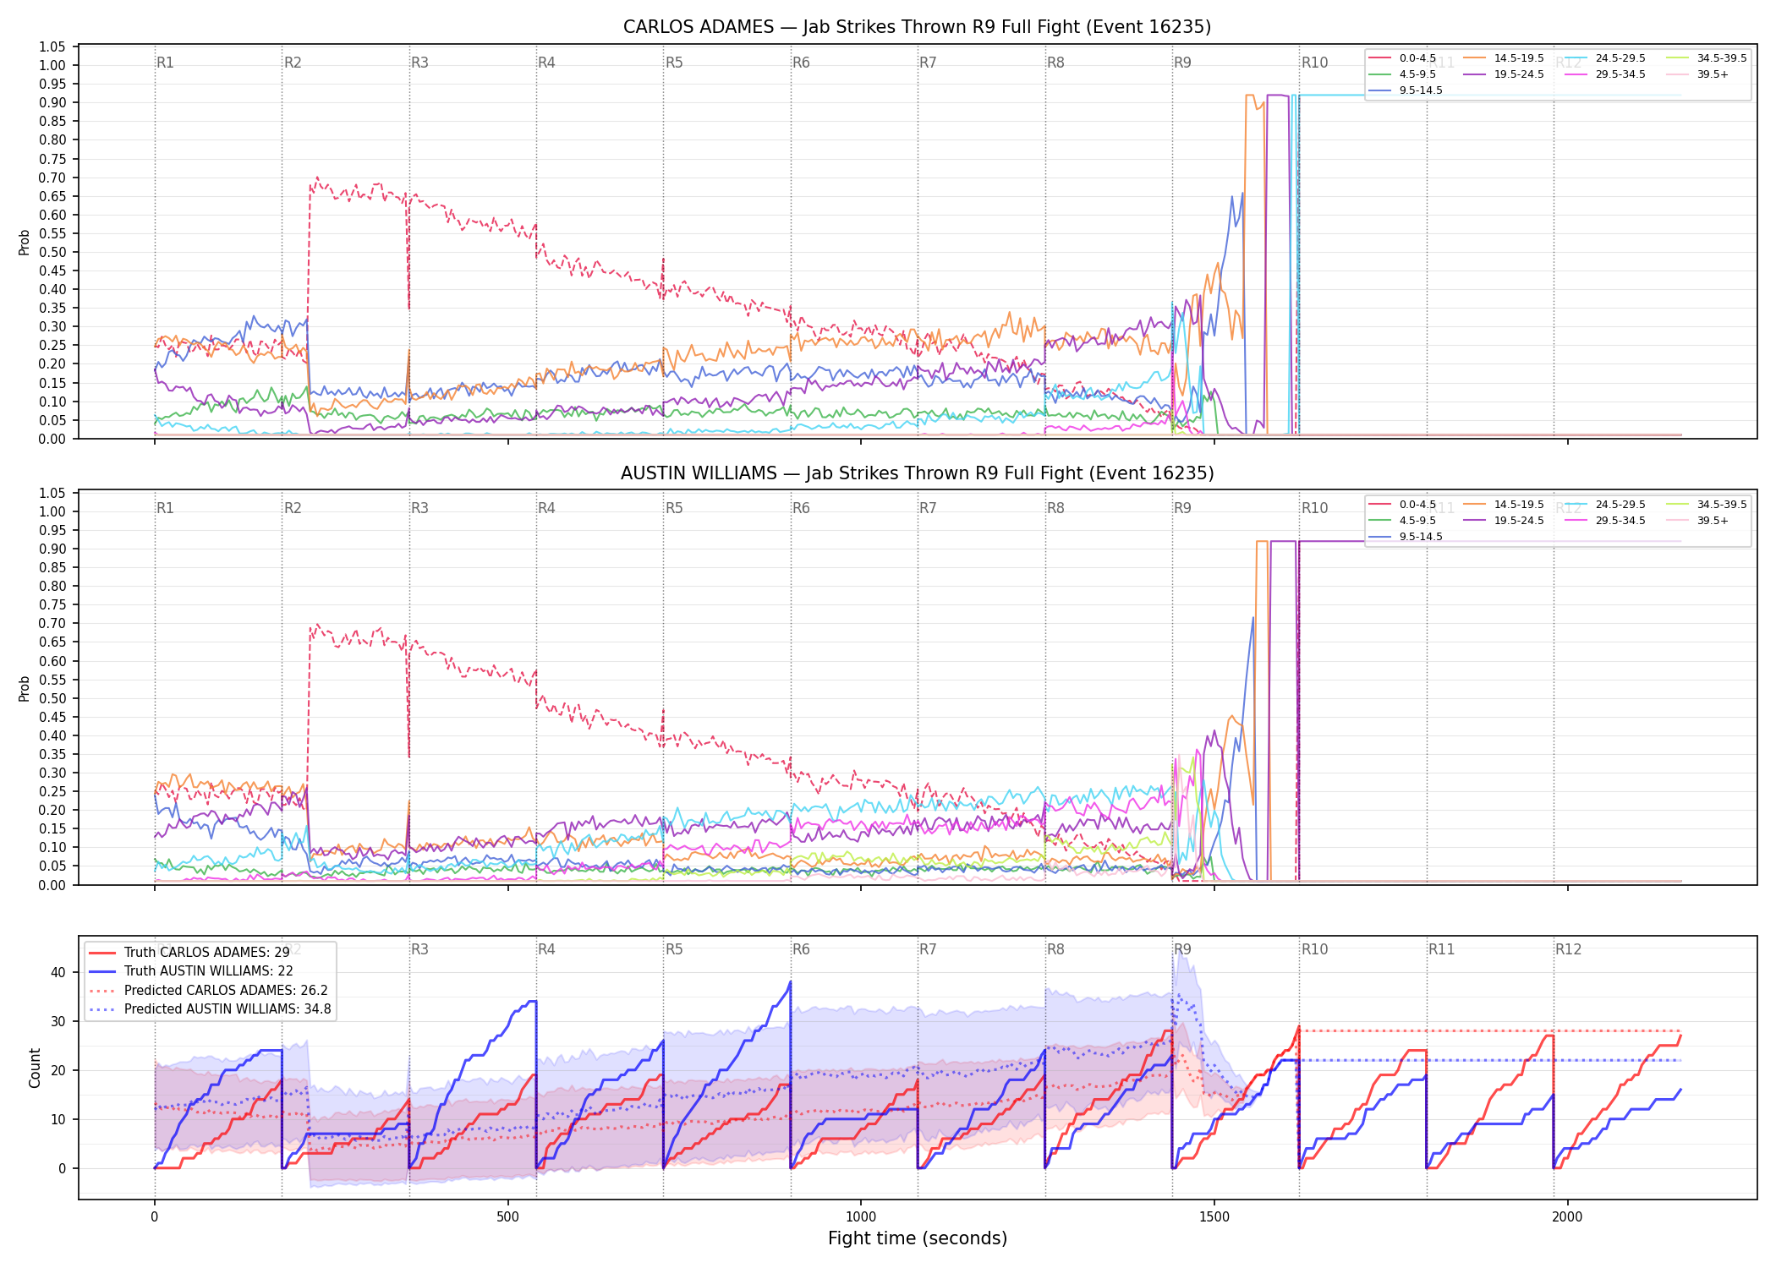Click R9 round marker in Williams chart
1776x1268 pixels.
click(x=1182, y=508)
